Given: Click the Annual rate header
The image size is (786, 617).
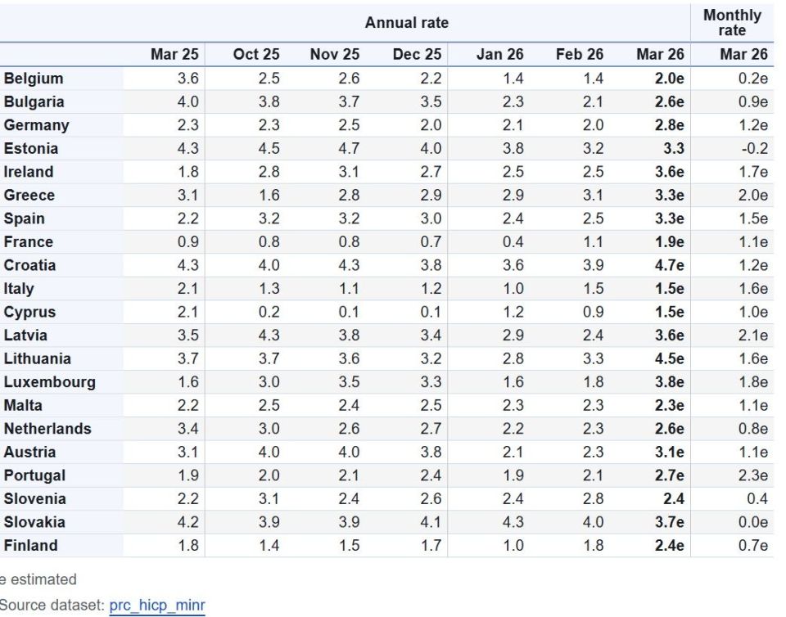Looking at the screenshot, I should point(407,22).
